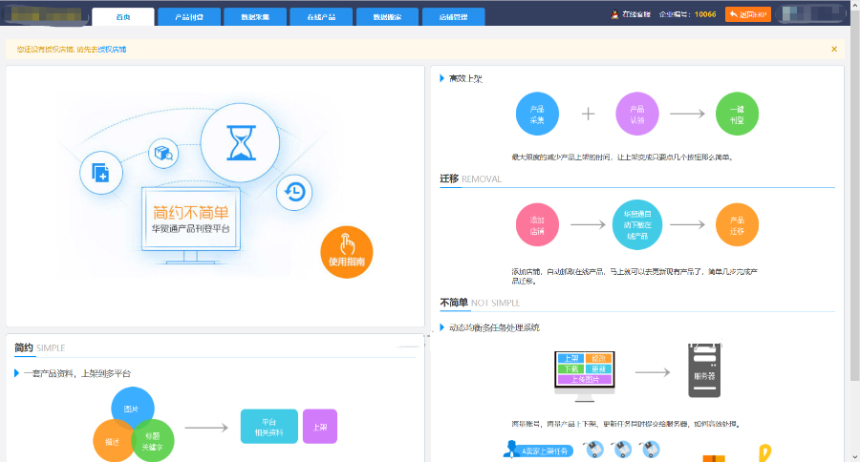Open 在线客服 online support link
This screenshot has width=860, height=462.
636,14
